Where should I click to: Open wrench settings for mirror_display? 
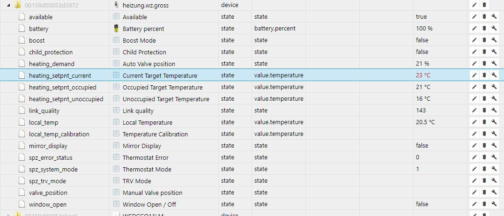click(494, 146)
